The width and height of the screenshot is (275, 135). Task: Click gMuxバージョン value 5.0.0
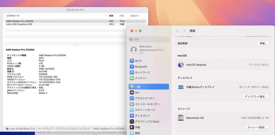[42, 90]
